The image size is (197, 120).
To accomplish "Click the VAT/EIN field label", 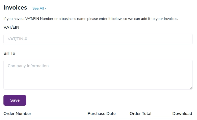I will point(11,27).
